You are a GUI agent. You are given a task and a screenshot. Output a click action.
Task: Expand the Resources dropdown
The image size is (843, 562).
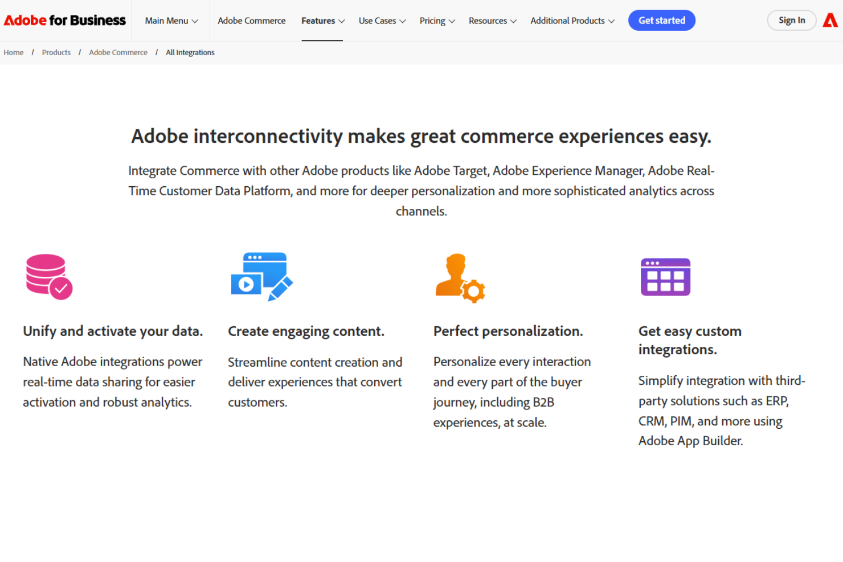tap(492, 20)
